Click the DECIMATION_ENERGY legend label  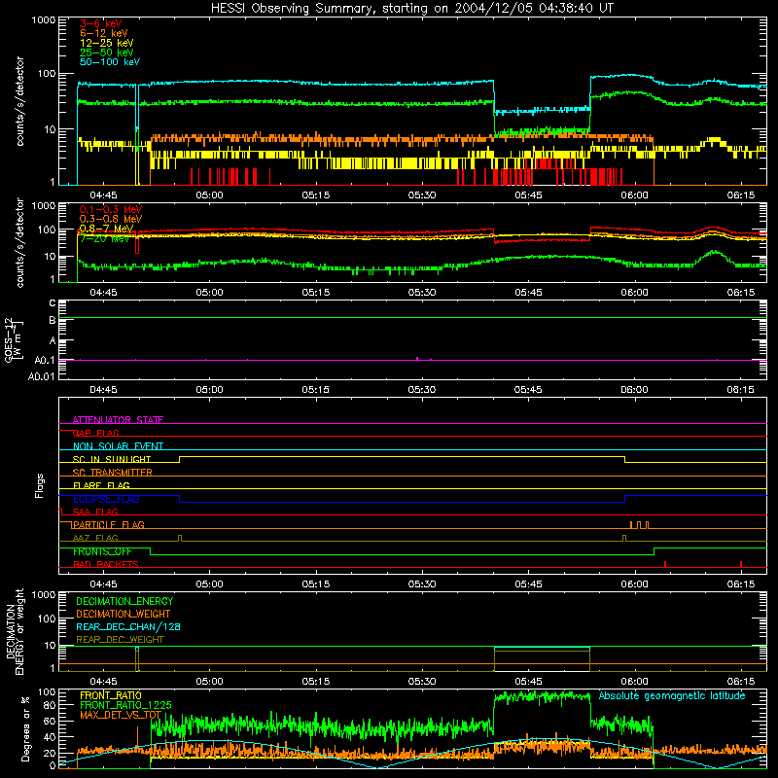point(124,601)
